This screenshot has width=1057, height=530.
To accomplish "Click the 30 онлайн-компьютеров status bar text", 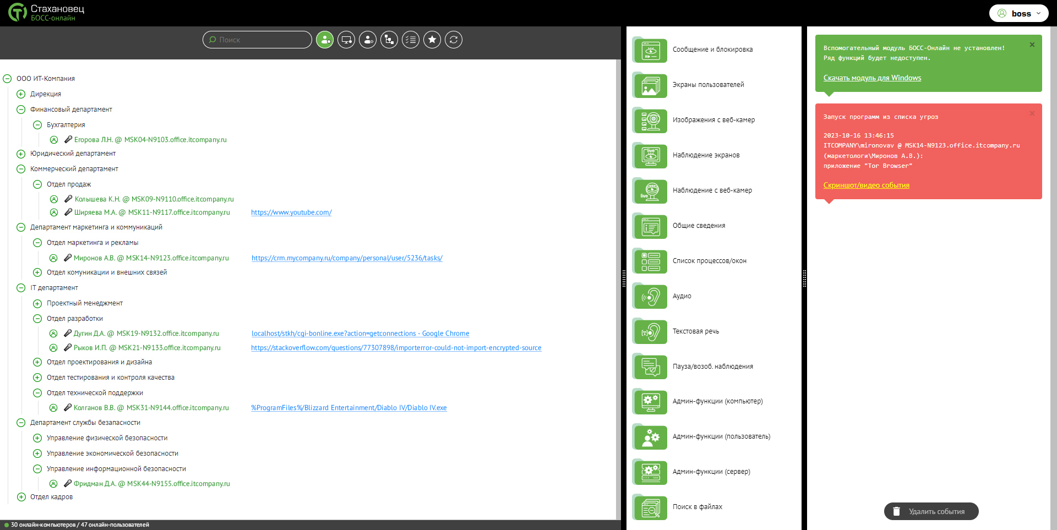I will pyautogui.click(x=80, y=525).
